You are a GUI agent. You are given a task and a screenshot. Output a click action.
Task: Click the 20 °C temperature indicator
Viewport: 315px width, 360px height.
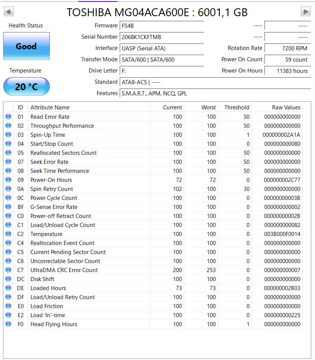tap(26, 86)
